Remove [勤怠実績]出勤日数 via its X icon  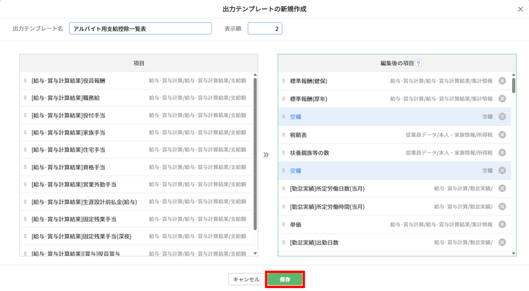[502, 242]
